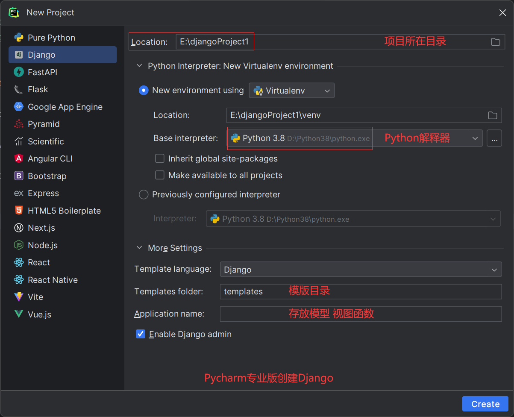
Task: Open the Template language dropdown
Action: click(361, 270)
